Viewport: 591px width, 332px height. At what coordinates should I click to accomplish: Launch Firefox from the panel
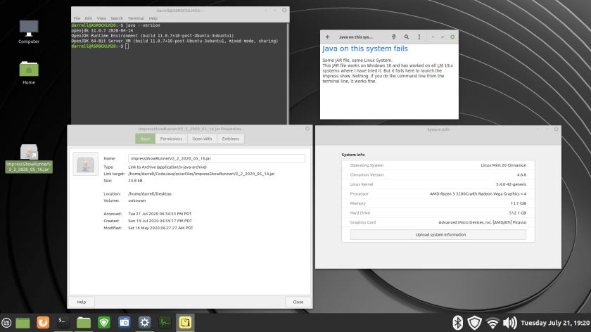pos(43,323)
